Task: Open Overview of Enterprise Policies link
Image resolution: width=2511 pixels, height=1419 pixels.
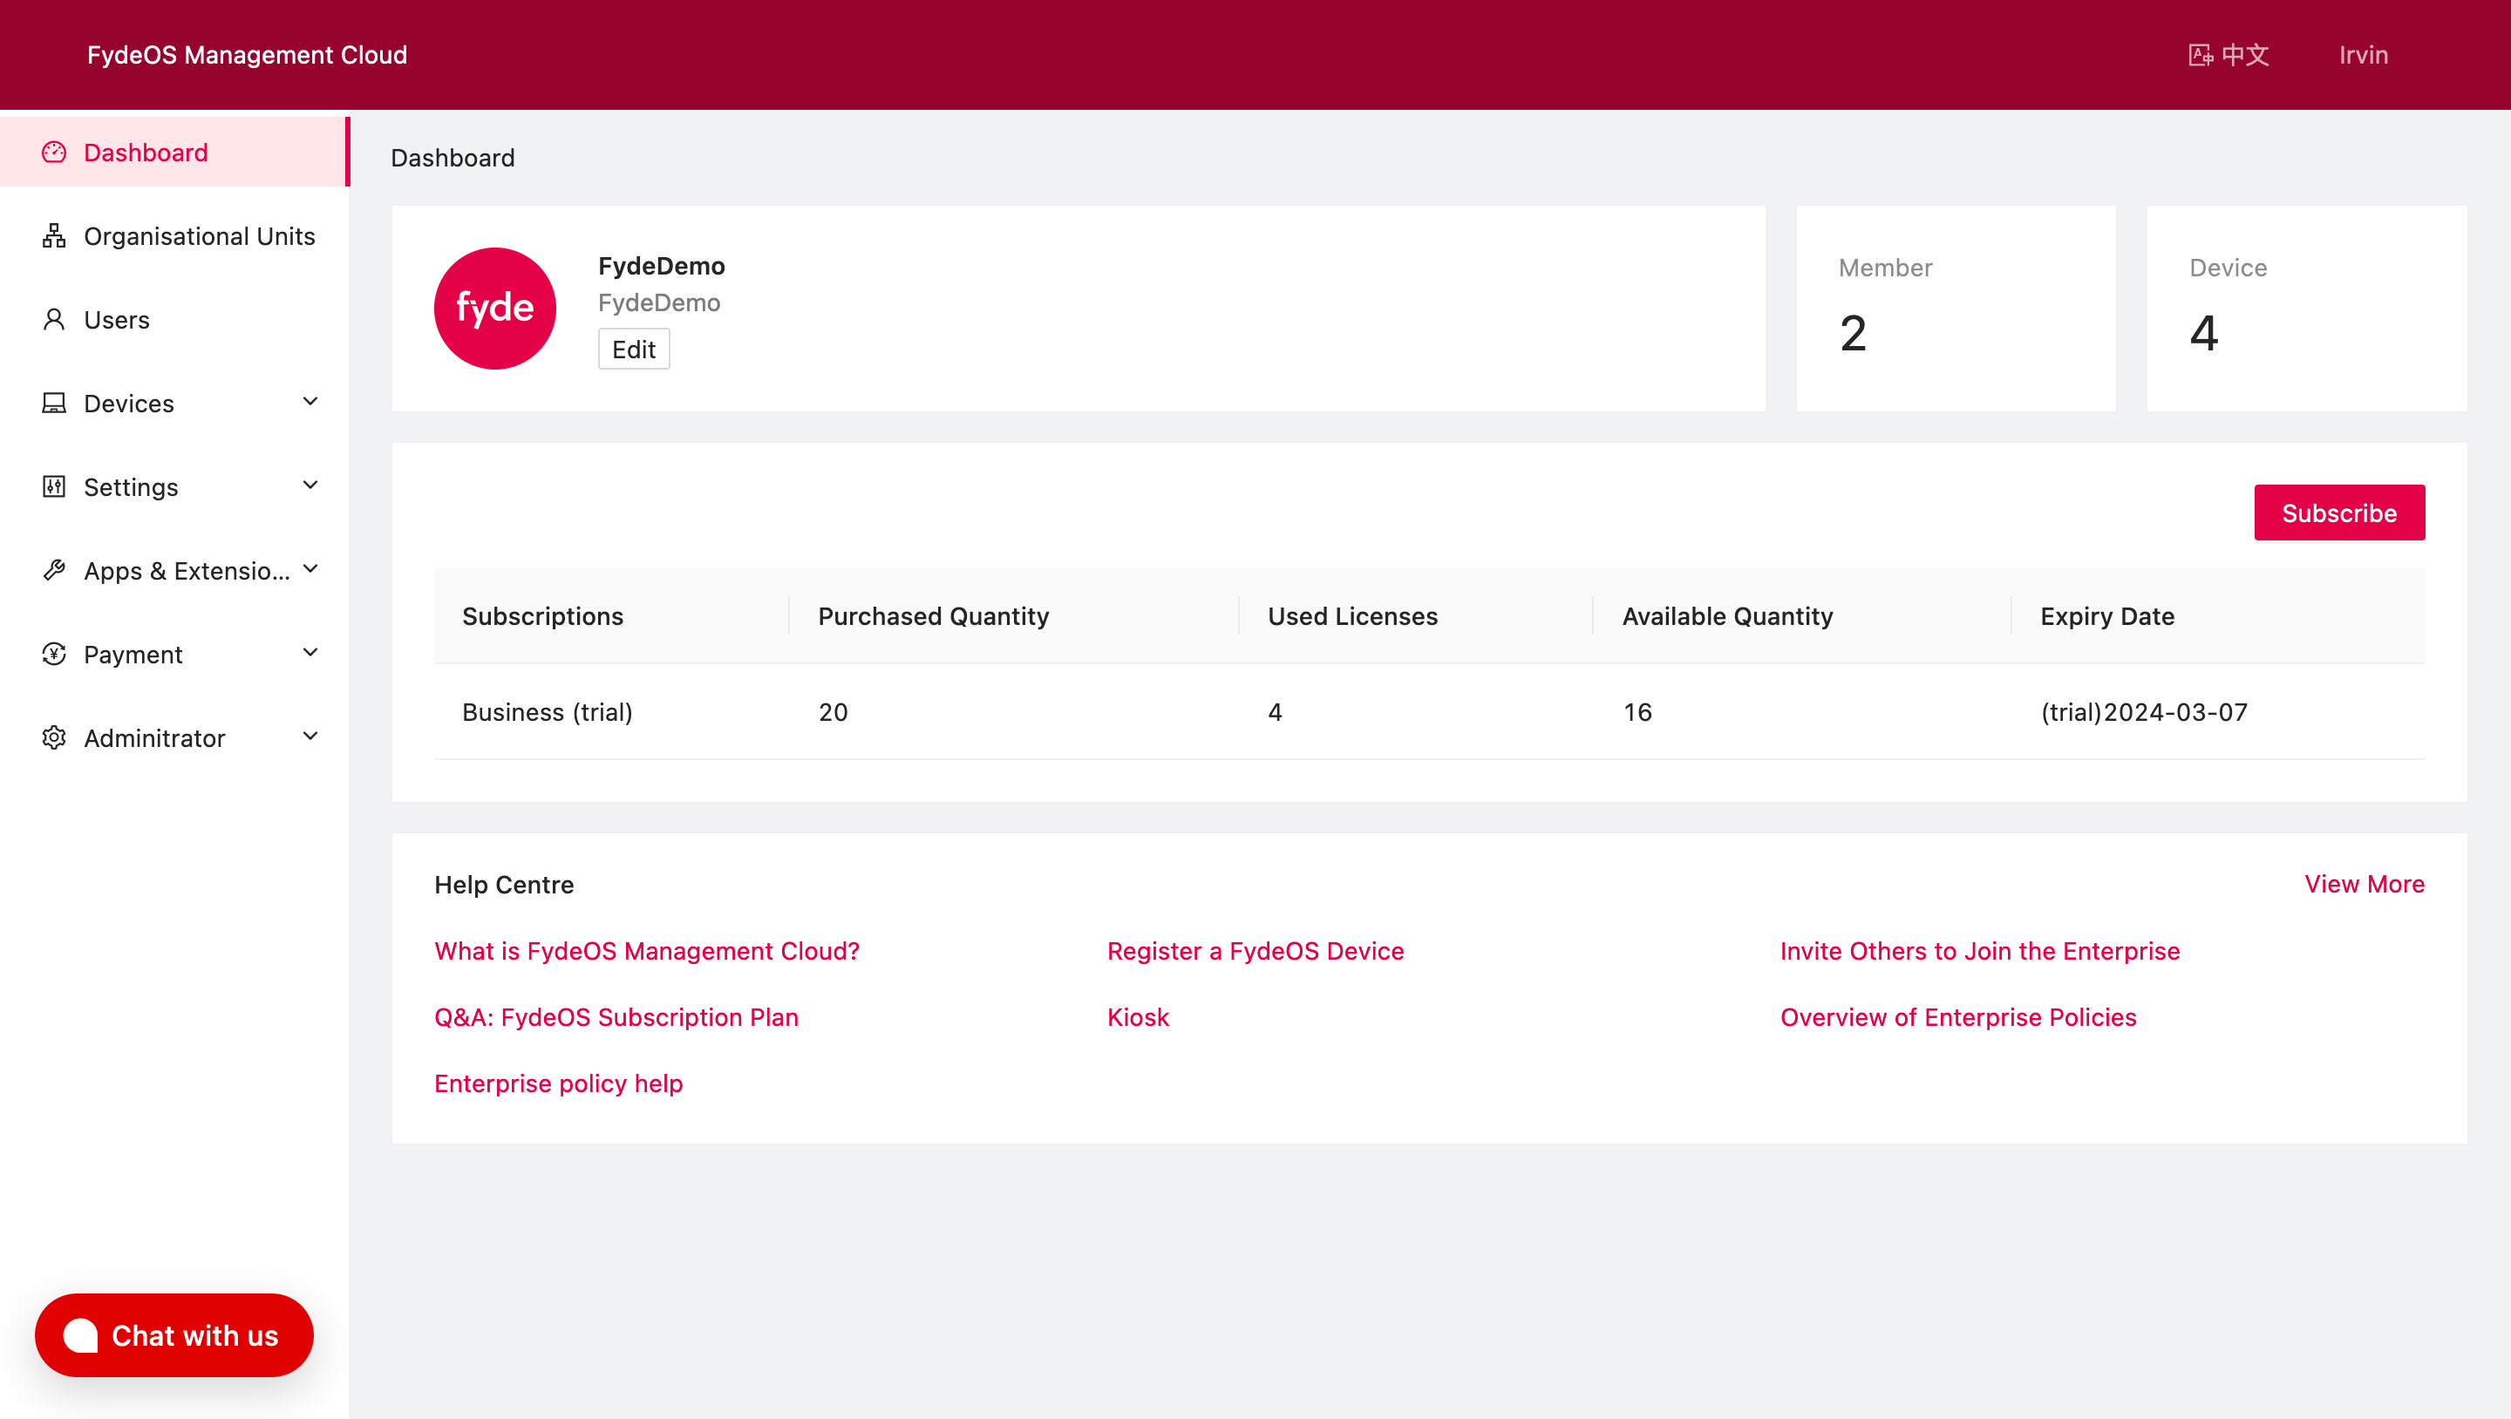Action: click(x=1958, y=1017)
